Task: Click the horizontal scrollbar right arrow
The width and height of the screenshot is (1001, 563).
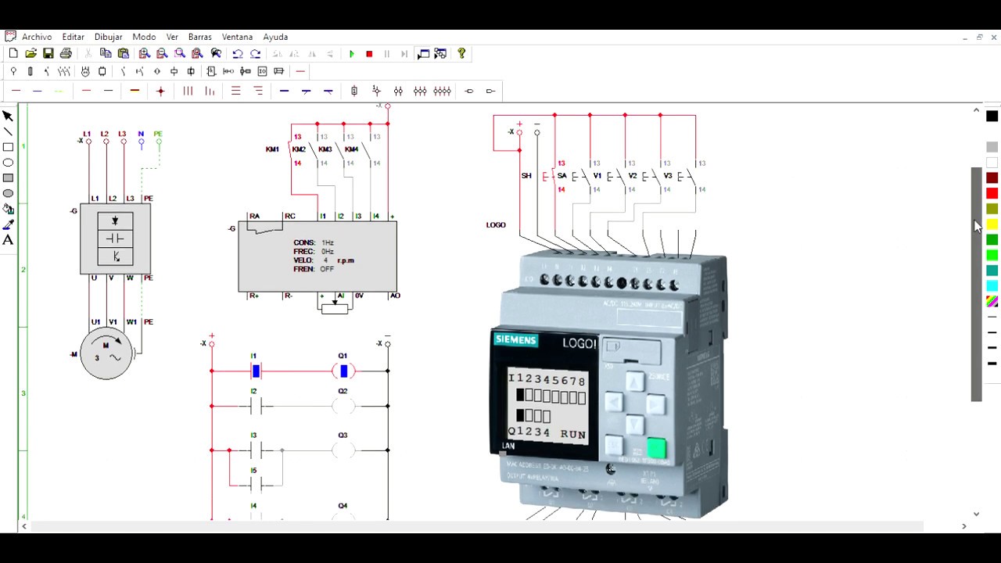Action: pos(963,526)
